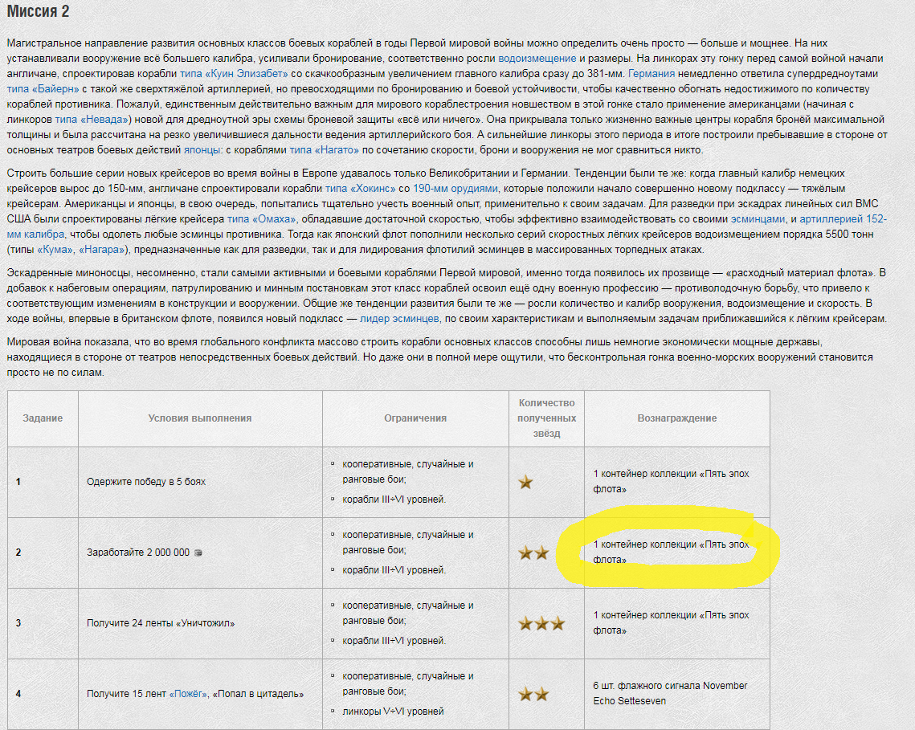Click the «Вознаграждение» column header
Screen dimensions: 915x730
(x=677, y=418)
